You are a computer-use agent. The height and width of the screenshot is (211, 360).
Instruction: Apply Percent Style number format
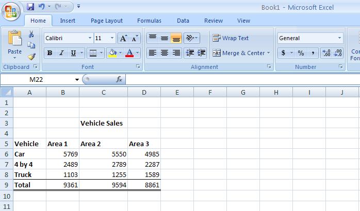coord(300,53)
